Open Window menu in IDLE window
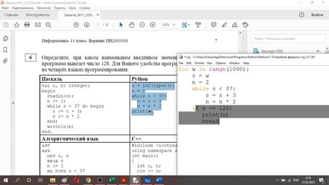 click(234, 63)
